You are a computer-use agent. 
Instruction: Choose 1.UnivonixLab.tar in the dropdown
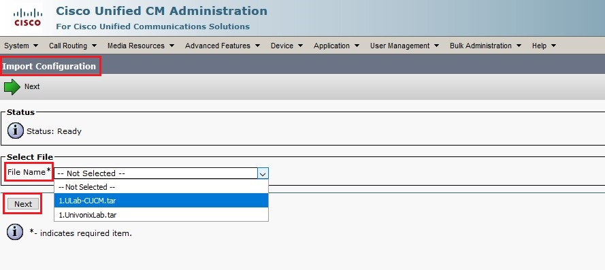click(x=161, y=215)
